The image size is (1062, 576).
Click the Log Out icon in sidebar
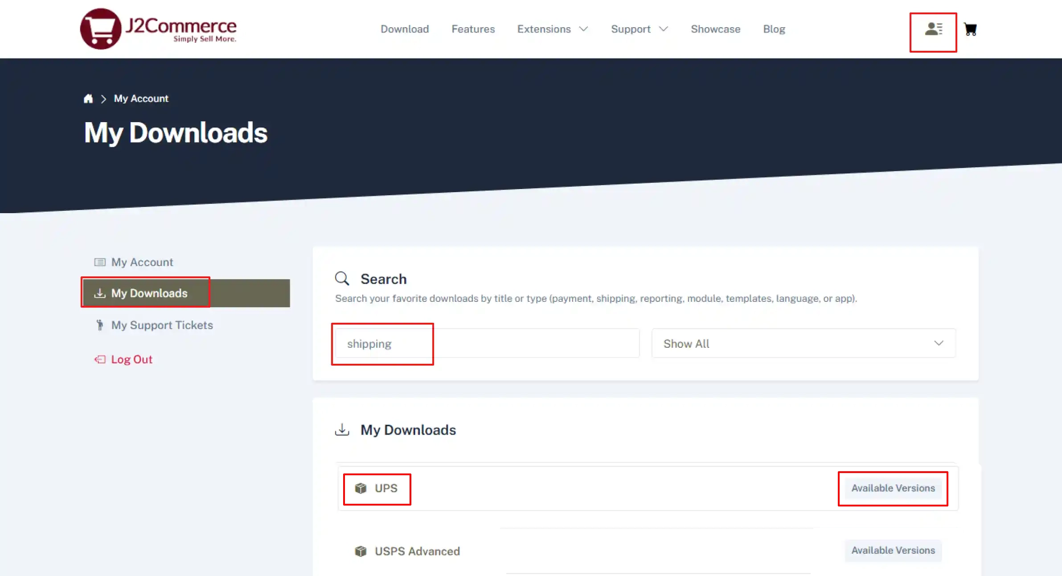[100, 359]
